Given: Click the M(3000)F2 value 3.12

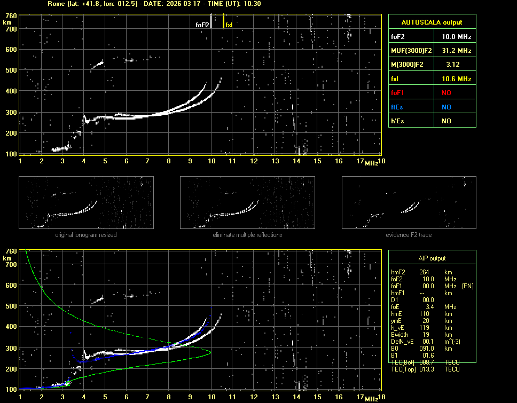Looking at the screenshot, I should pyautogui.click(x=453, y=65).
